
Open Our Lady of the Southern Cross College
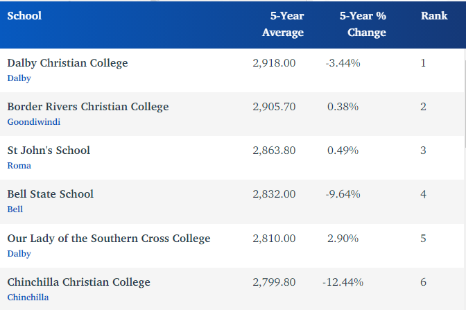coord(108,239)
